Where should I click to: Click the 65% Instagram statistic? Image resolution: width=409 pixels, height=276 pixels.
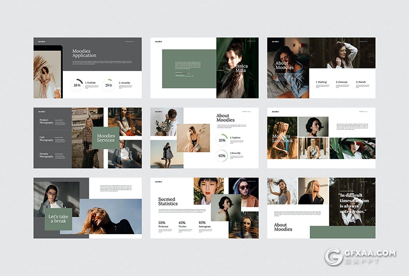[202, 224]
